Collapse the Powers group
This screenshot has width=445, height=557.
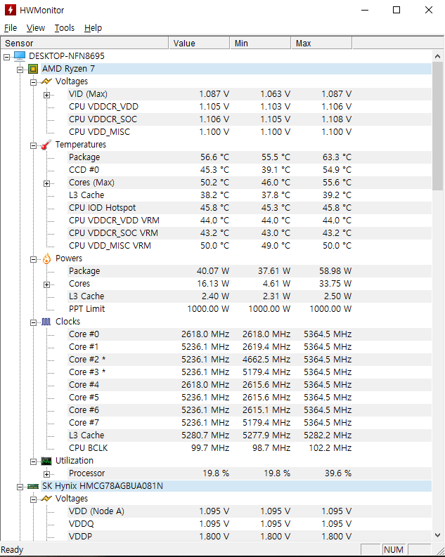[x=34, y=259]
